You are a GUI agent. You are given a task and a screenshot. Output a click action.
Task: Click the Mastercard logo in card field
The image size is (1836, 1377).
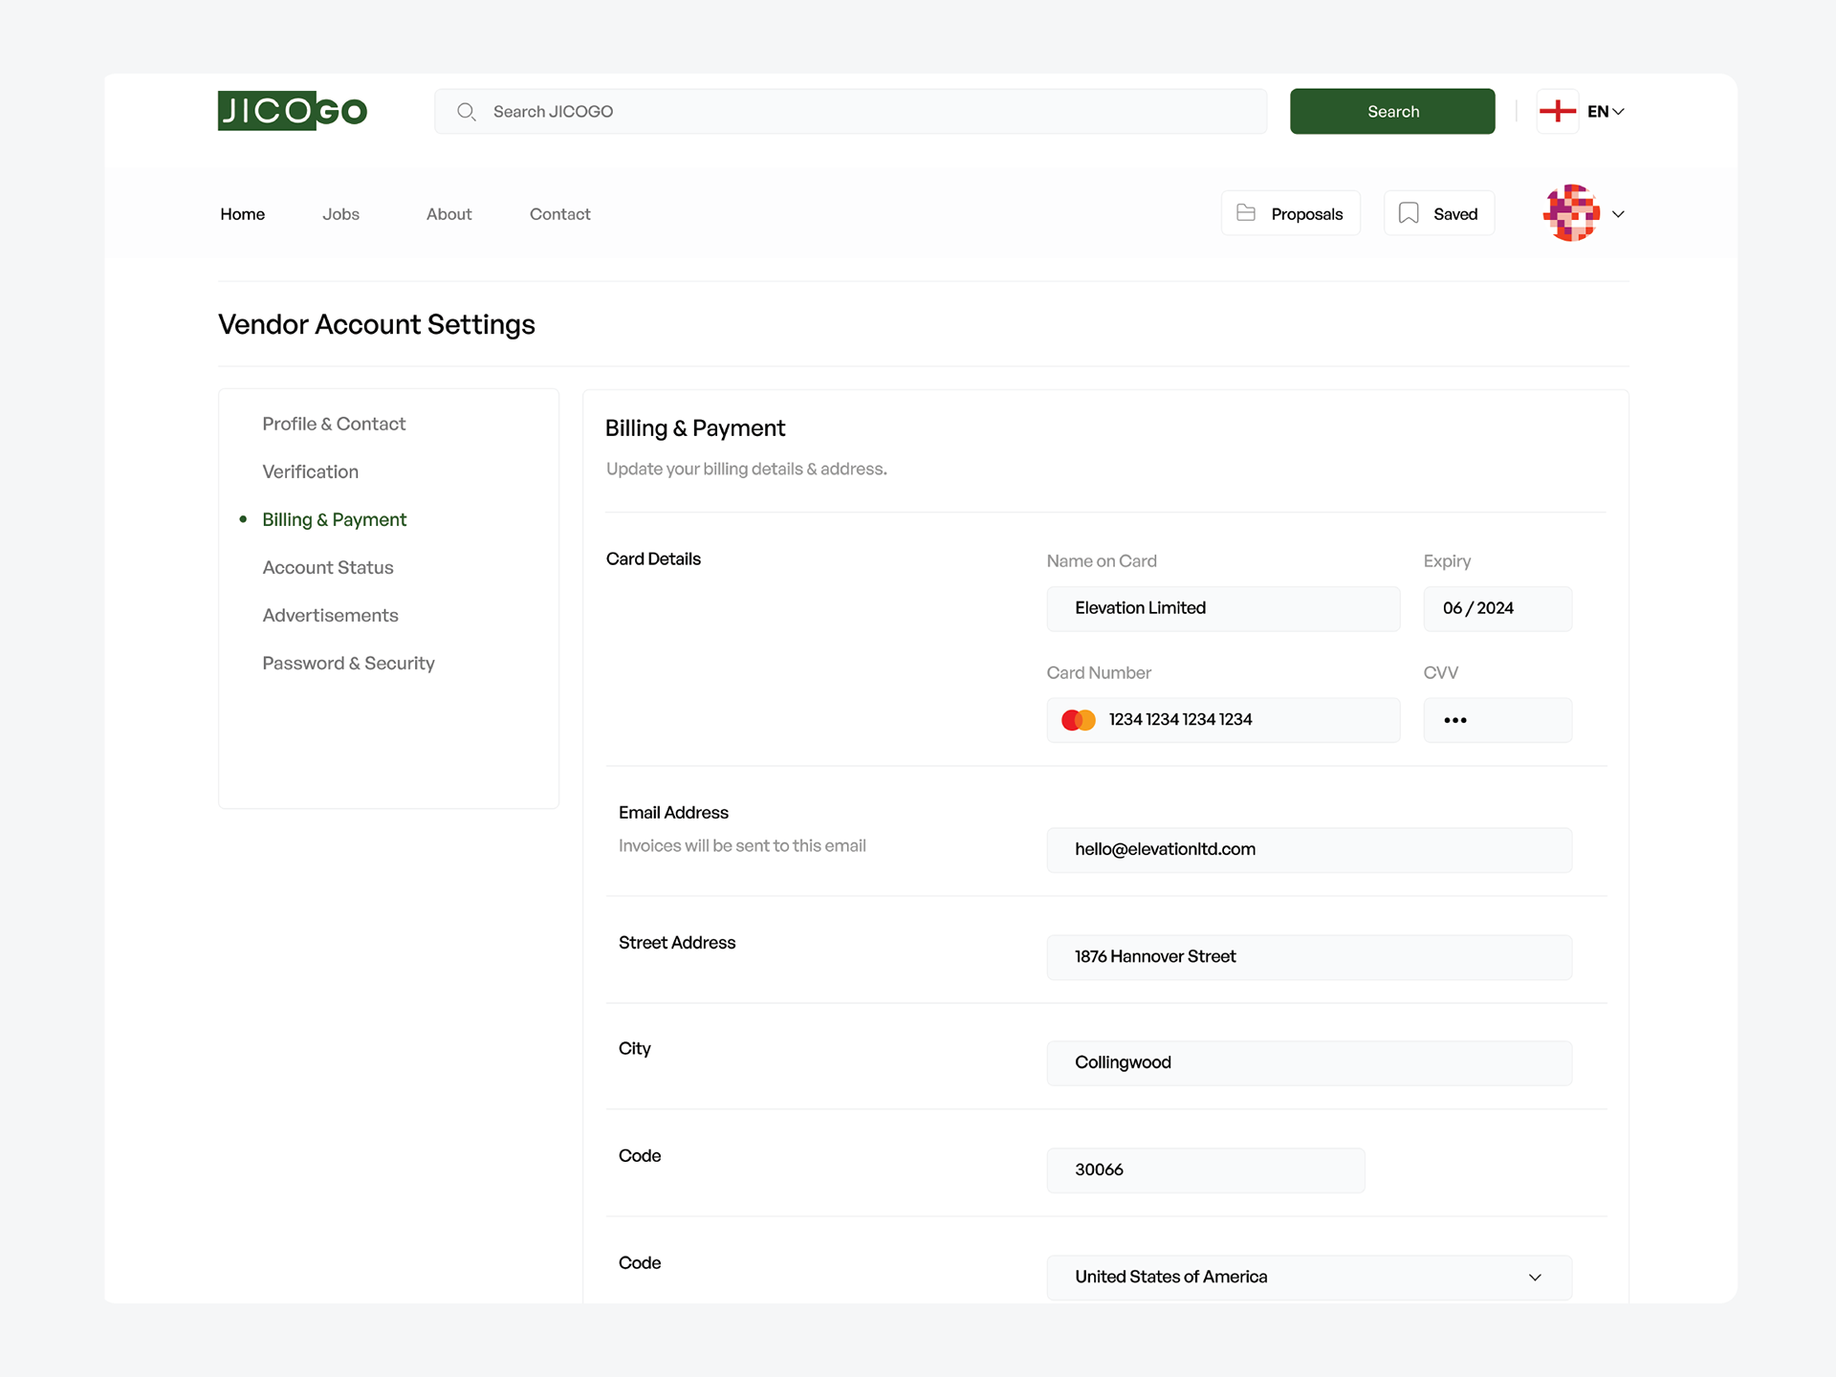1078,720
